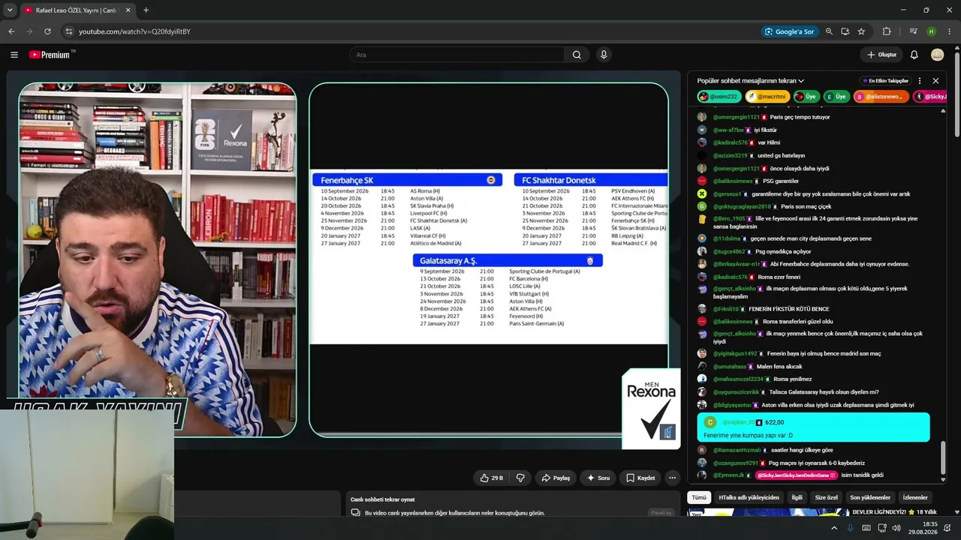Open the media controls icon in Chrome toolbar
This screenshot has width=961, height=540.
[913, 31]
